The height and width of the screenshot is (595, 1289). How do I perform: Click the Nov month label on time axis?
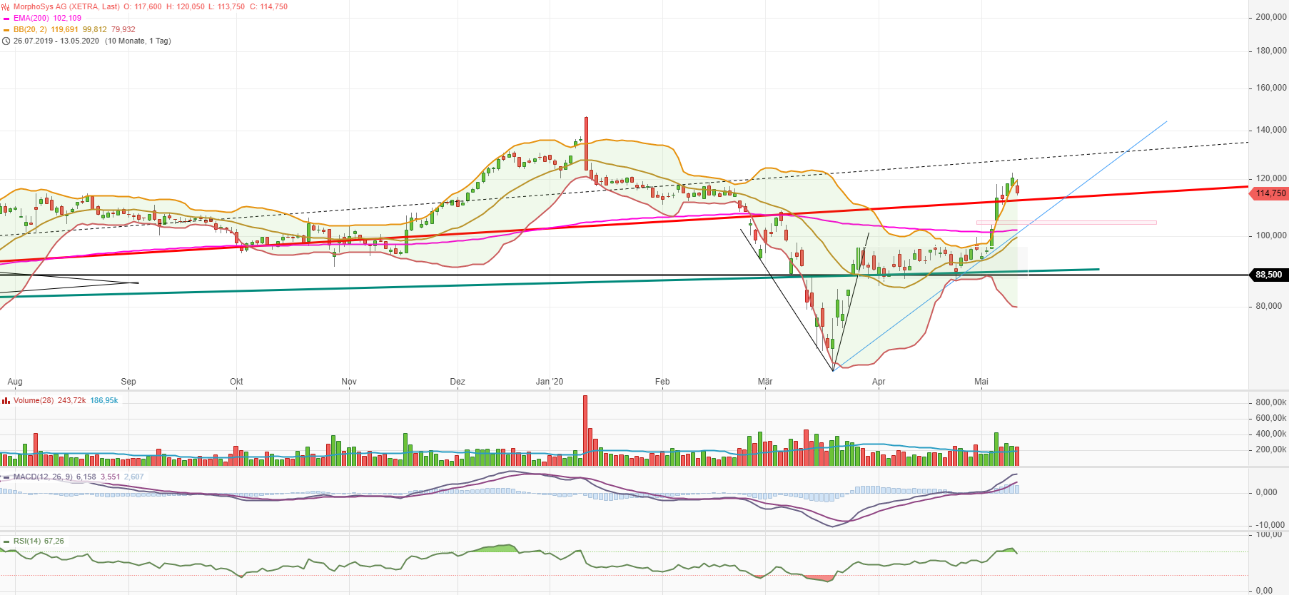click(x=349, y=382)
